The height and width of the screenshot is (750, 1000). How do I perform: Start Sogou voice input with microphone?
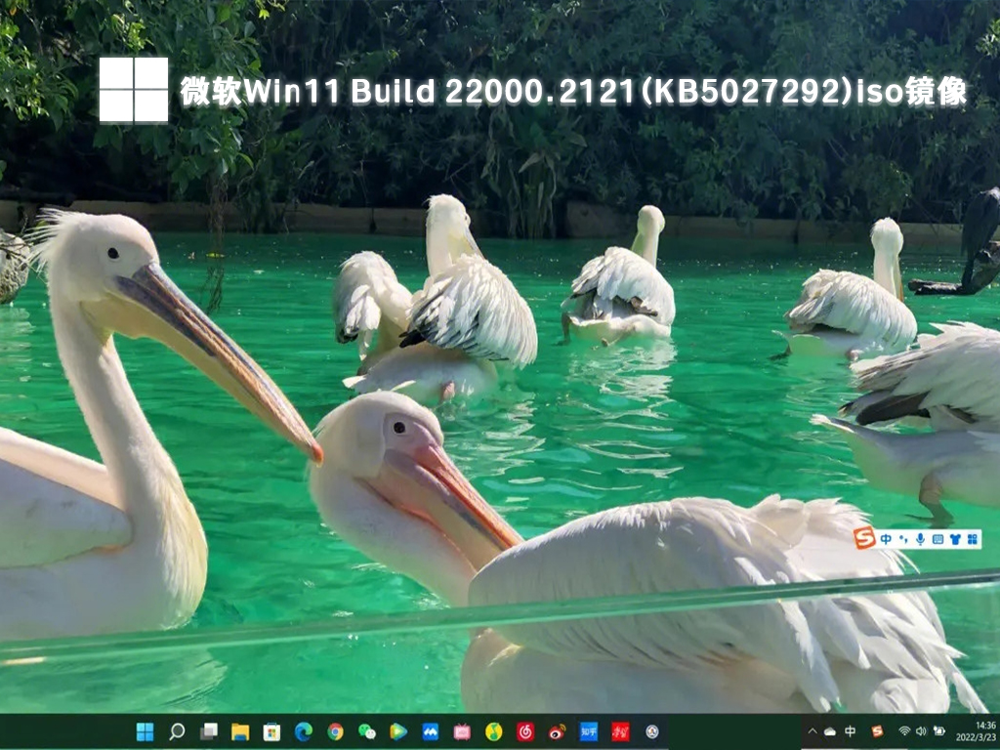[920, 539]
